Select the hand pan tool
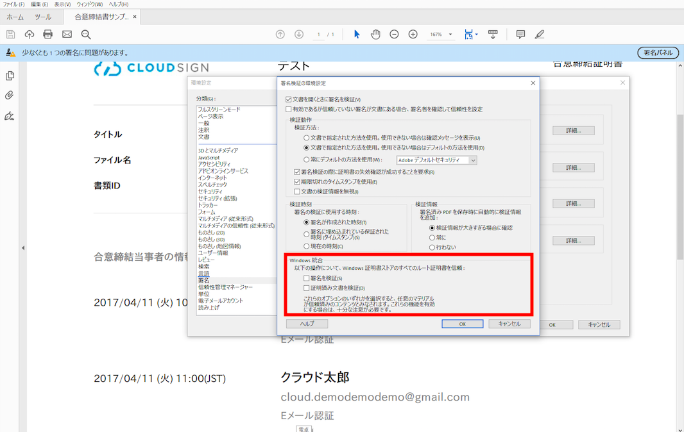This screenshot has width=684, height=432. tap(375, 35)
